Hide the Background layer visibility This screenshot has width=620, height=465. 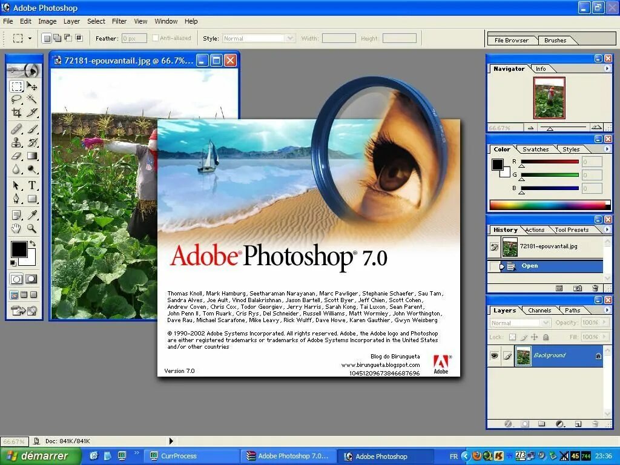494,355
